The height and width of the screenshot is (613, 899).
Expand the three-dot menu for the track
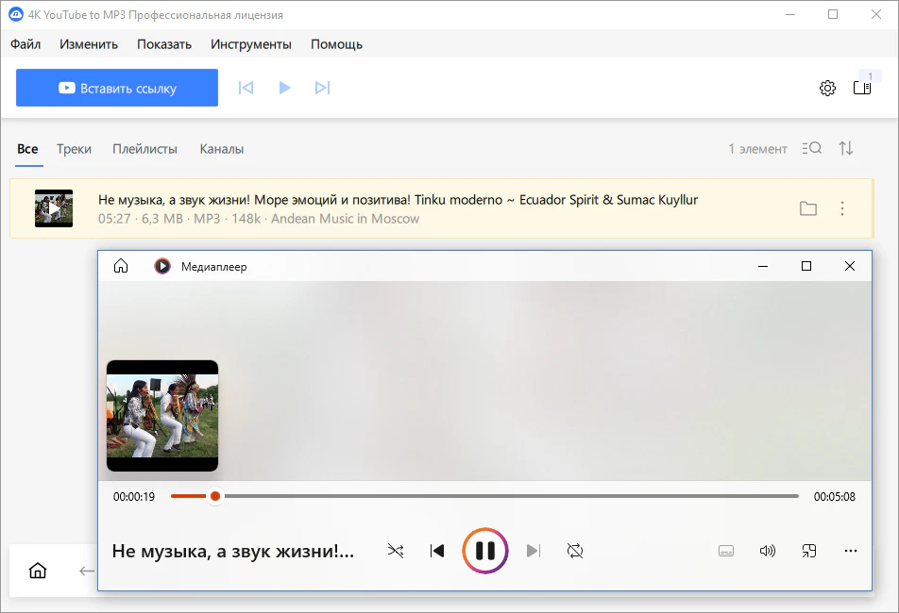click(842, 208)
